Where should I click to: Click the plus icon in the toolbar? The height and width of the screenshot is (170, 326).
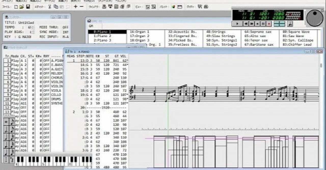click(75, 7)
